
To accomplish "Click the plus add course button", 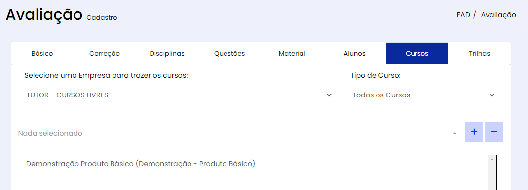I will point(474,132).
